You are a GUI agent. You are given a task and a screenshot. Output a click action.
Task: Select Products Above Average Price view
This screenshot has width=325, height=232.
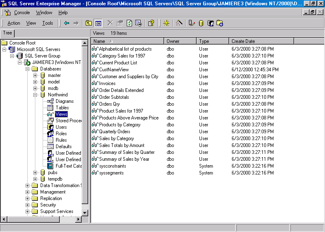pyautogui.click(x=129, y=118)
